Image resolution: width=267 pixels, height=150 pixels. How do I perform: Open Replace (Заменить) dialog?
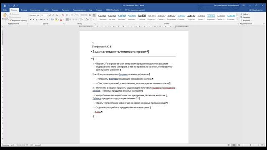click(245, 17)
